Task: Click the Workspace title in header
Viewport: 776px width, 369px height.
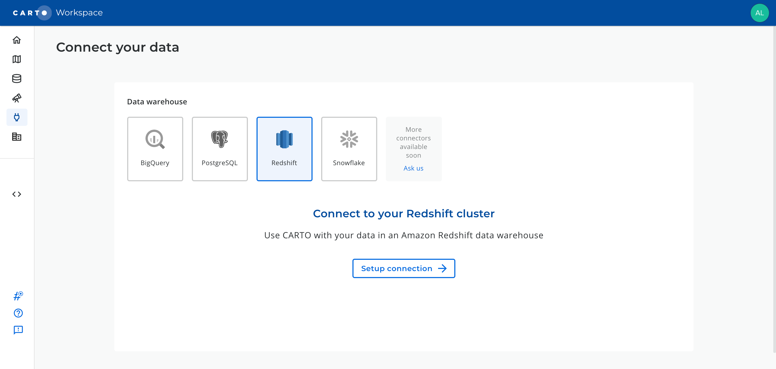Action: click(x=79, y=13)
